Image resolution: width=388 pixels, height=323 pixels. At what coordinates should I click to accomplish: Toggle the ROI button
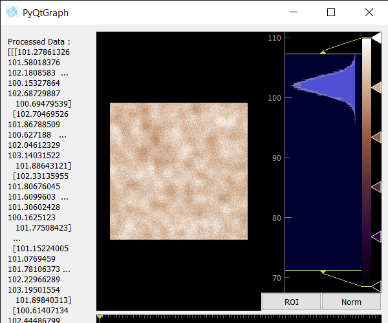tap(291, 302)
